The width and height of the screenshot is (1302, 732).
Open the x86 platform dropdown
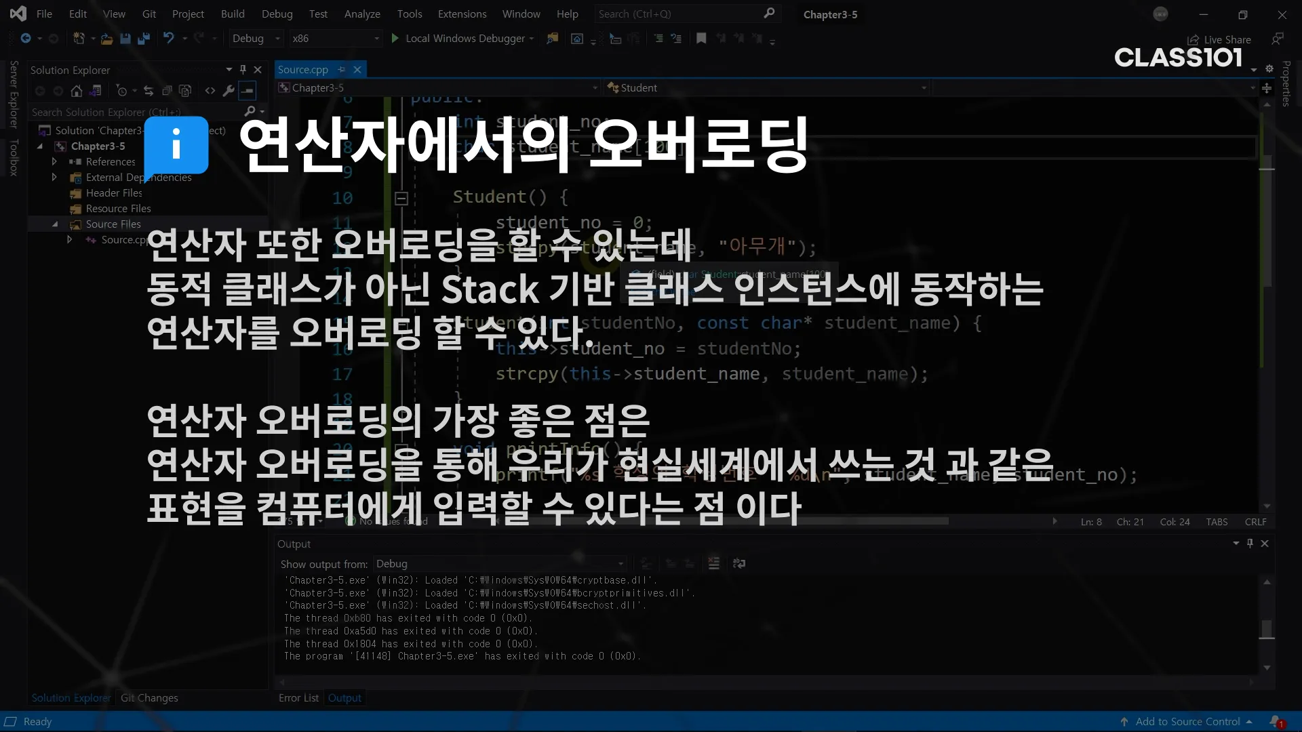(377, 39)
